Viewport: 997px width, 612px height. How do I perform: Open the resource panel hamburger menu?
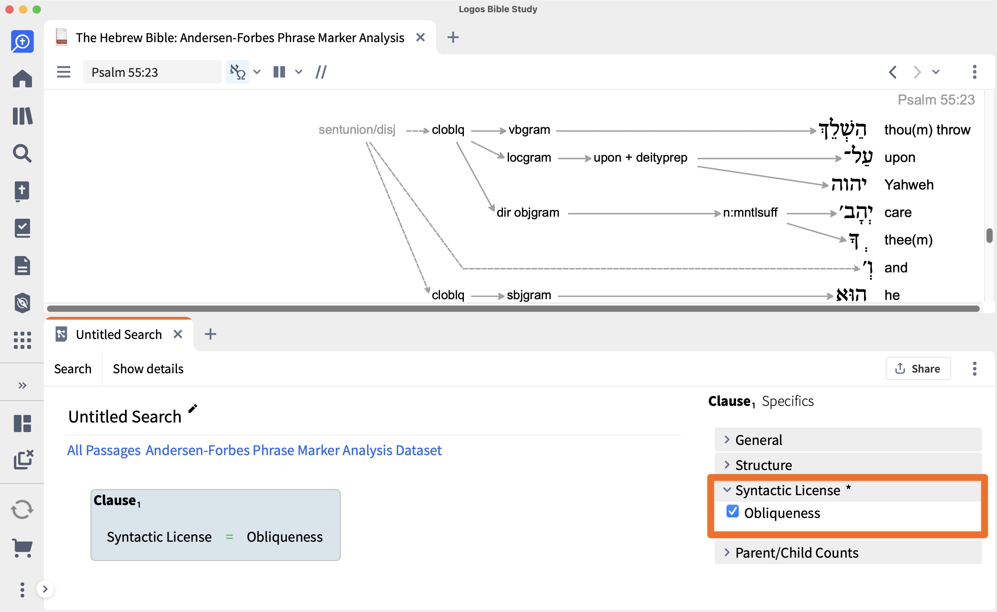[64, 72]
